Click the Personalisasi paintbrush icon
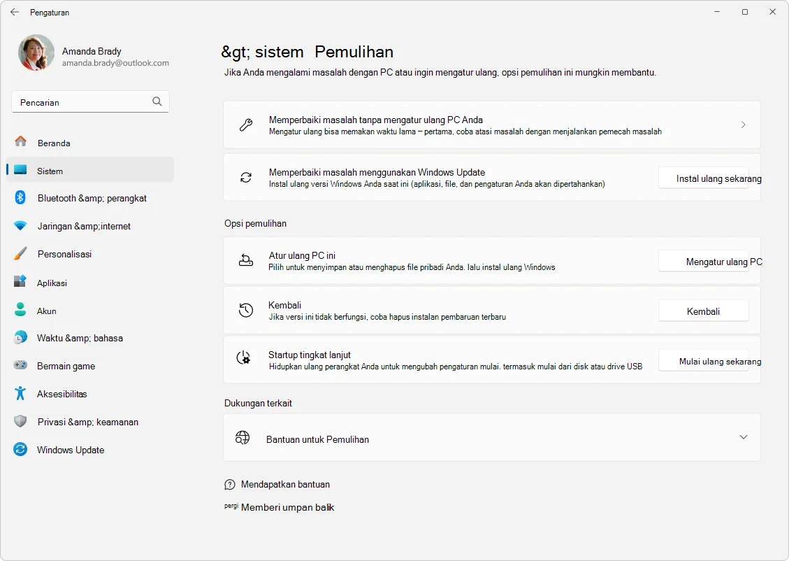 tap(20, 253)
